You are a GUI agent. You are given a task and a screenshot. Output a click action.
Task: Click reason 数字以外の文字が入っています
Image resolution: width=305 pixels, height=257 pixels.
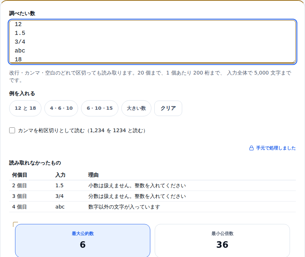(124, 207)
